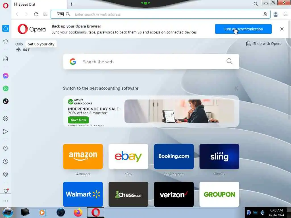The width and height of the screenshot is (291, 218).
Task: Open My Flow send icon in sidebar
Action: pos(6,131)
